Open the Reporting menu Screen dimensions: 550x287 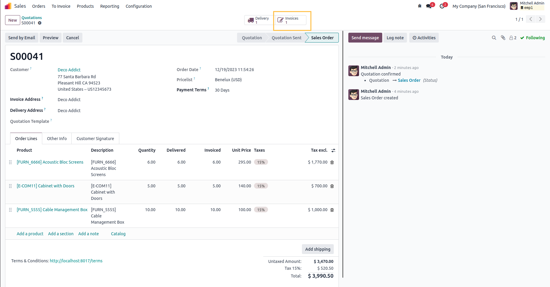(109, 6)
